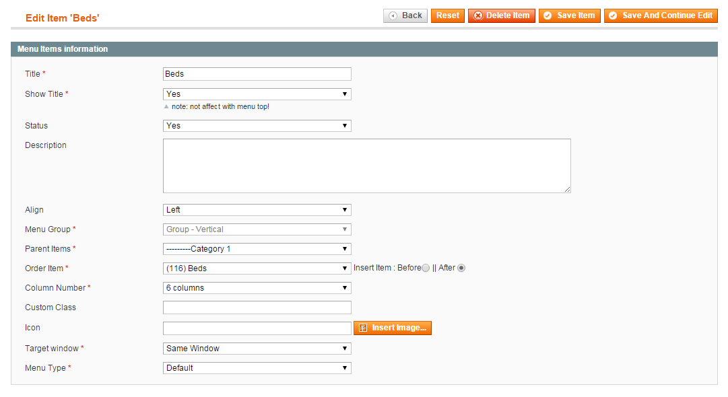Open the Status dropdown
Image resolution: width=728 pixels, height=397 pixels.
[x=257, y=126]
